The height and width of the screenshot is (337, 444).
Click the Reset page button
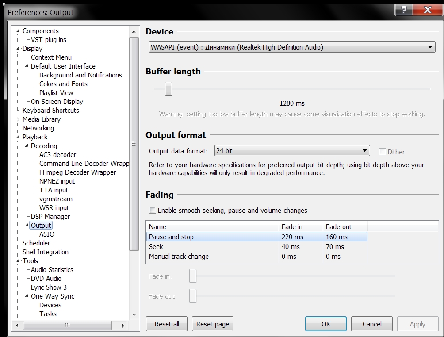pyautogui.click(x=213, y=324)
